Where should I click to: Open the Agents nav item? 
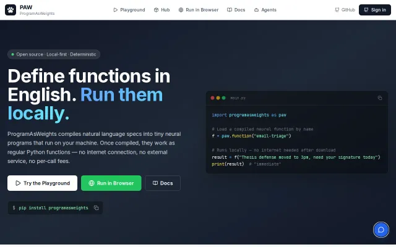pyautogui.click(x=265, y=10)
